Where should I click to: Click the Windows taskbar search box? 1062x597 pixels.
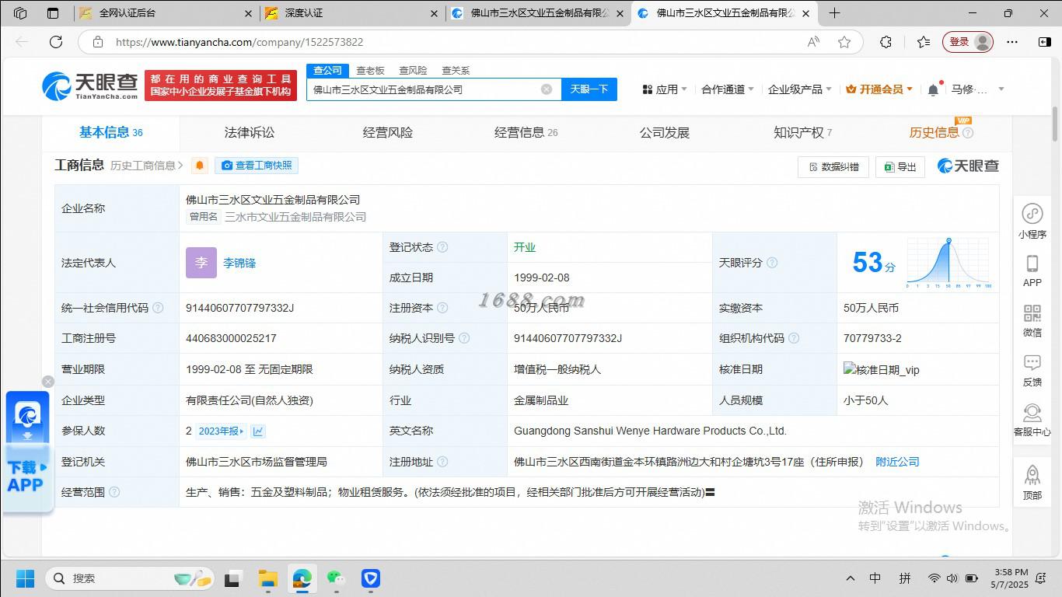click(129, 578)
